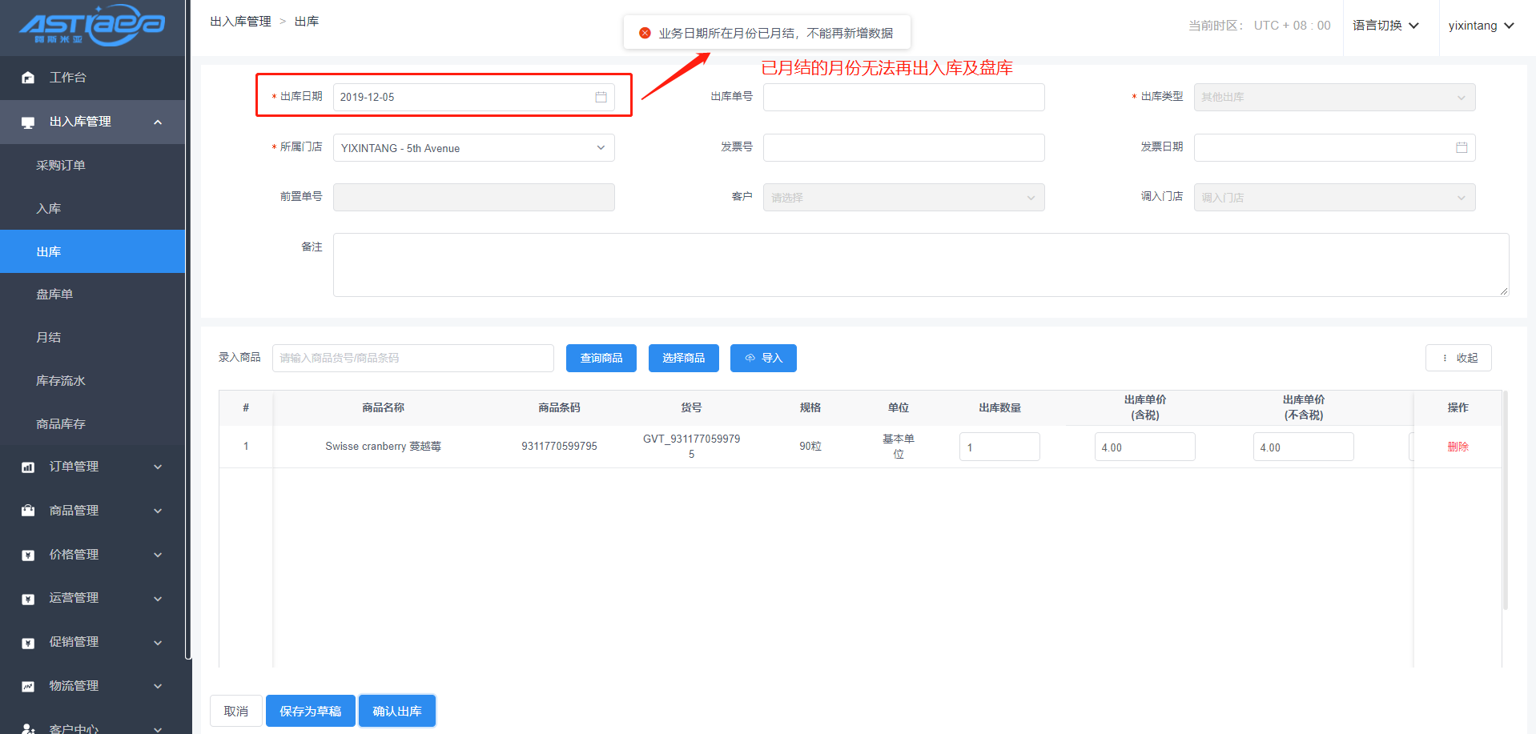Click the 商品管理 briefcase icon

click(x=28, y=511)
